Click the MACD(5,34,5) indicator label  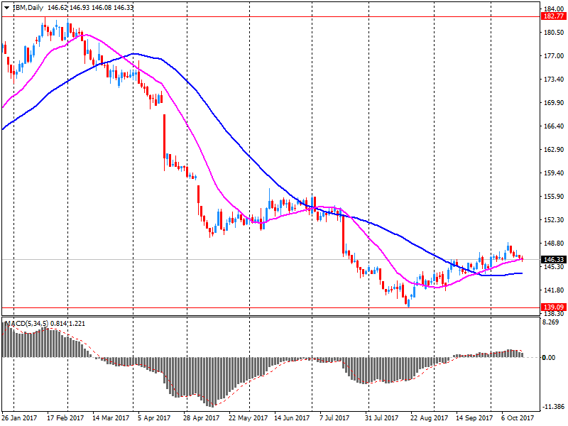pyautogui.click(x=26, y=323)
